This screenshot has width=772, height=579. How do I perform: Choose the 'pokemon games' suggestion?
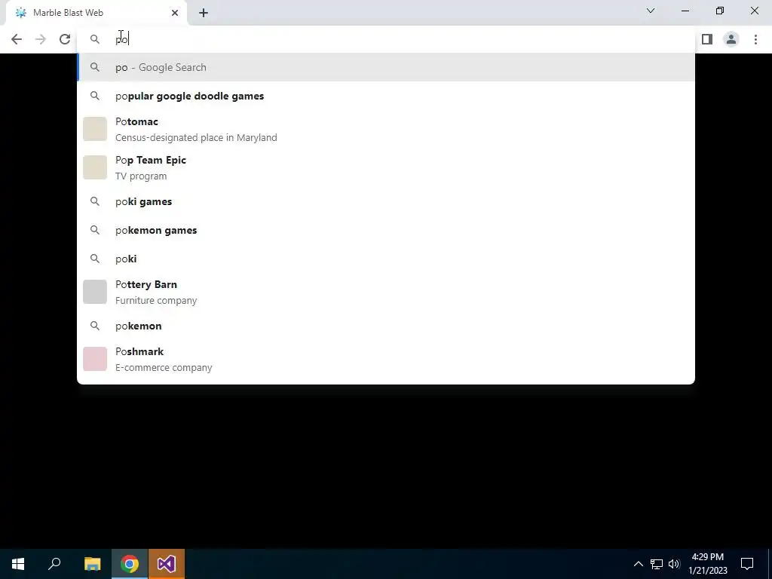(385, 230)
